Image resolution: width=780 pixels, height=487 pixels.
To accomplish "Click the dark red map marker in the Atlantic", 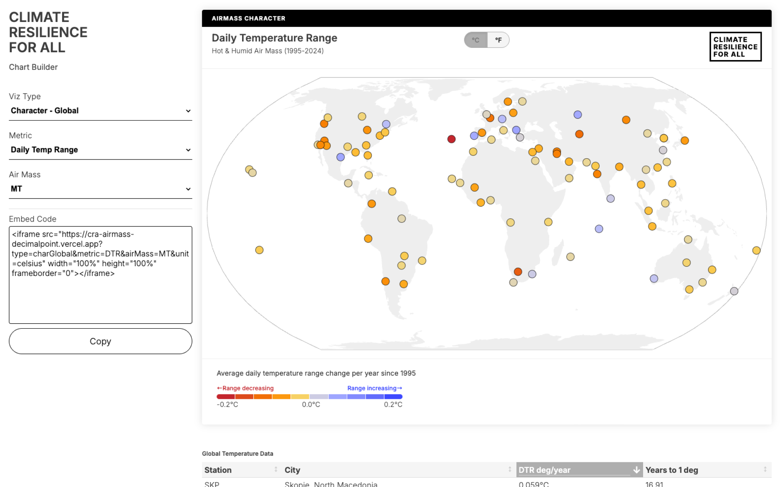I will click(451, 139).
